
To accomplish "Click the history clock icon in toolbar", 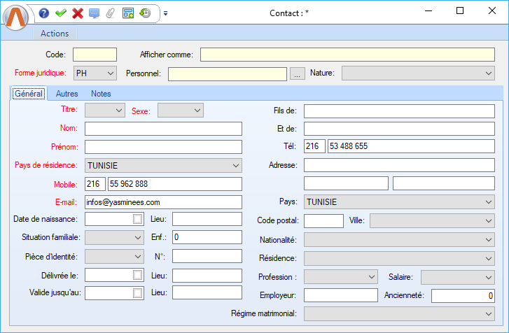I will pos(145,13).
